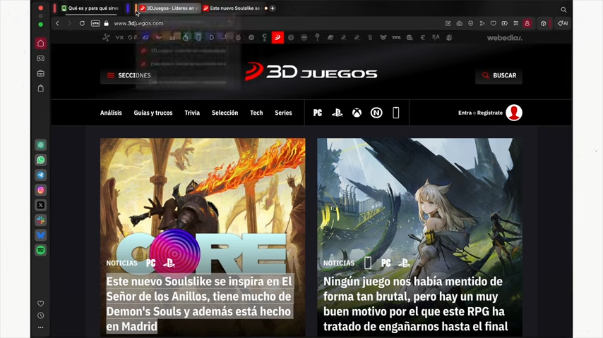Viewport: 603px width, 338px height.
Task: Click the www.3djuegos.com address field
Action: 138,23
